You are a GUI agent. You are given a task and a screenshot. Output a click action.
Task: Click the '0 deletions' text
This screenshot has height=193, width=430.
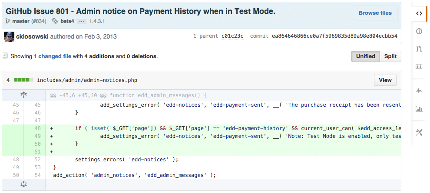coord(141,56)
